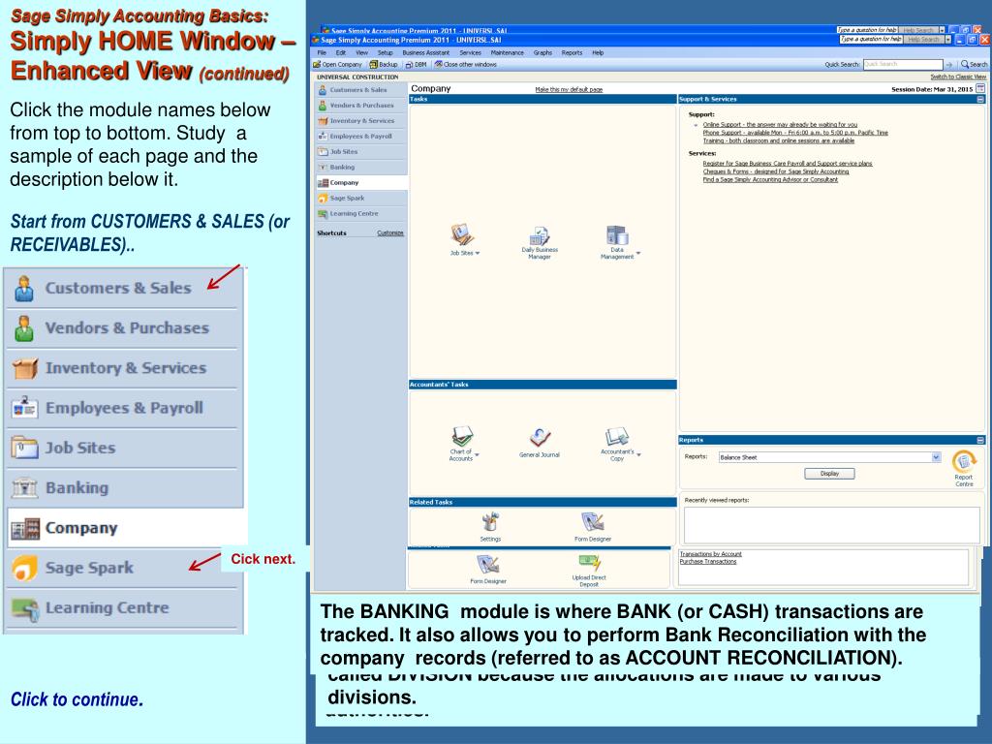
Task: Select Banking in Sage window sidebar
Action: (360, 167)
